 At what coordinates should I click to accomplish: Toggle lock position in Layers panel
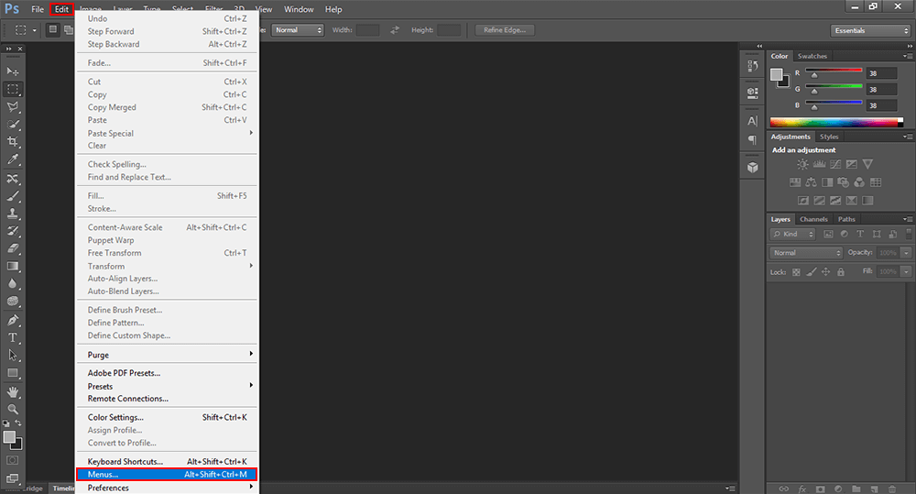pos(825,272)
